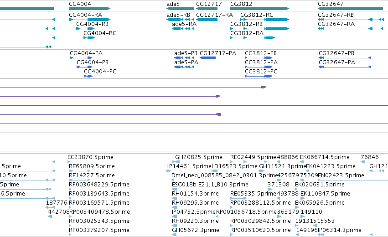388x237 pixels.
Task: Click EST RH09295.3prime
Action: point(195,203)
